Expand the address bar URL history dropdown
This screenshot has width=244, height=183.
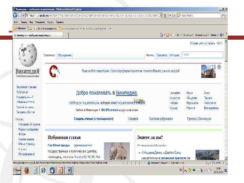[161, 15]
